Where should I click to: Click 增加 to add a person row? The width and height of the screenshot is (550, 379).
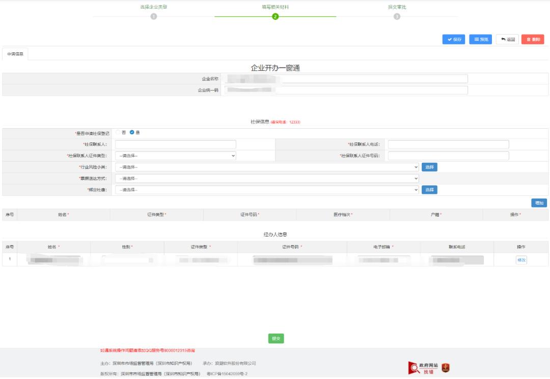(539, 203)
